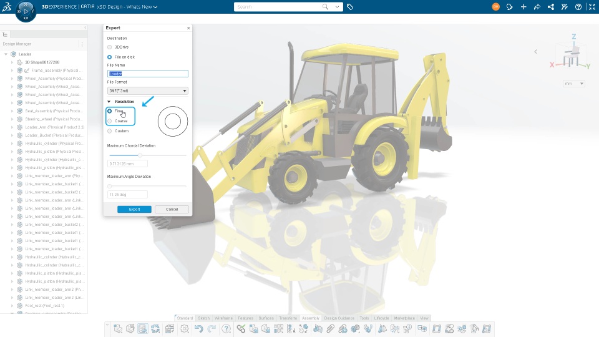Expand the Seat_Assembly tree node
This screenshot has height=337, width=599.
[x=12, y=111]
